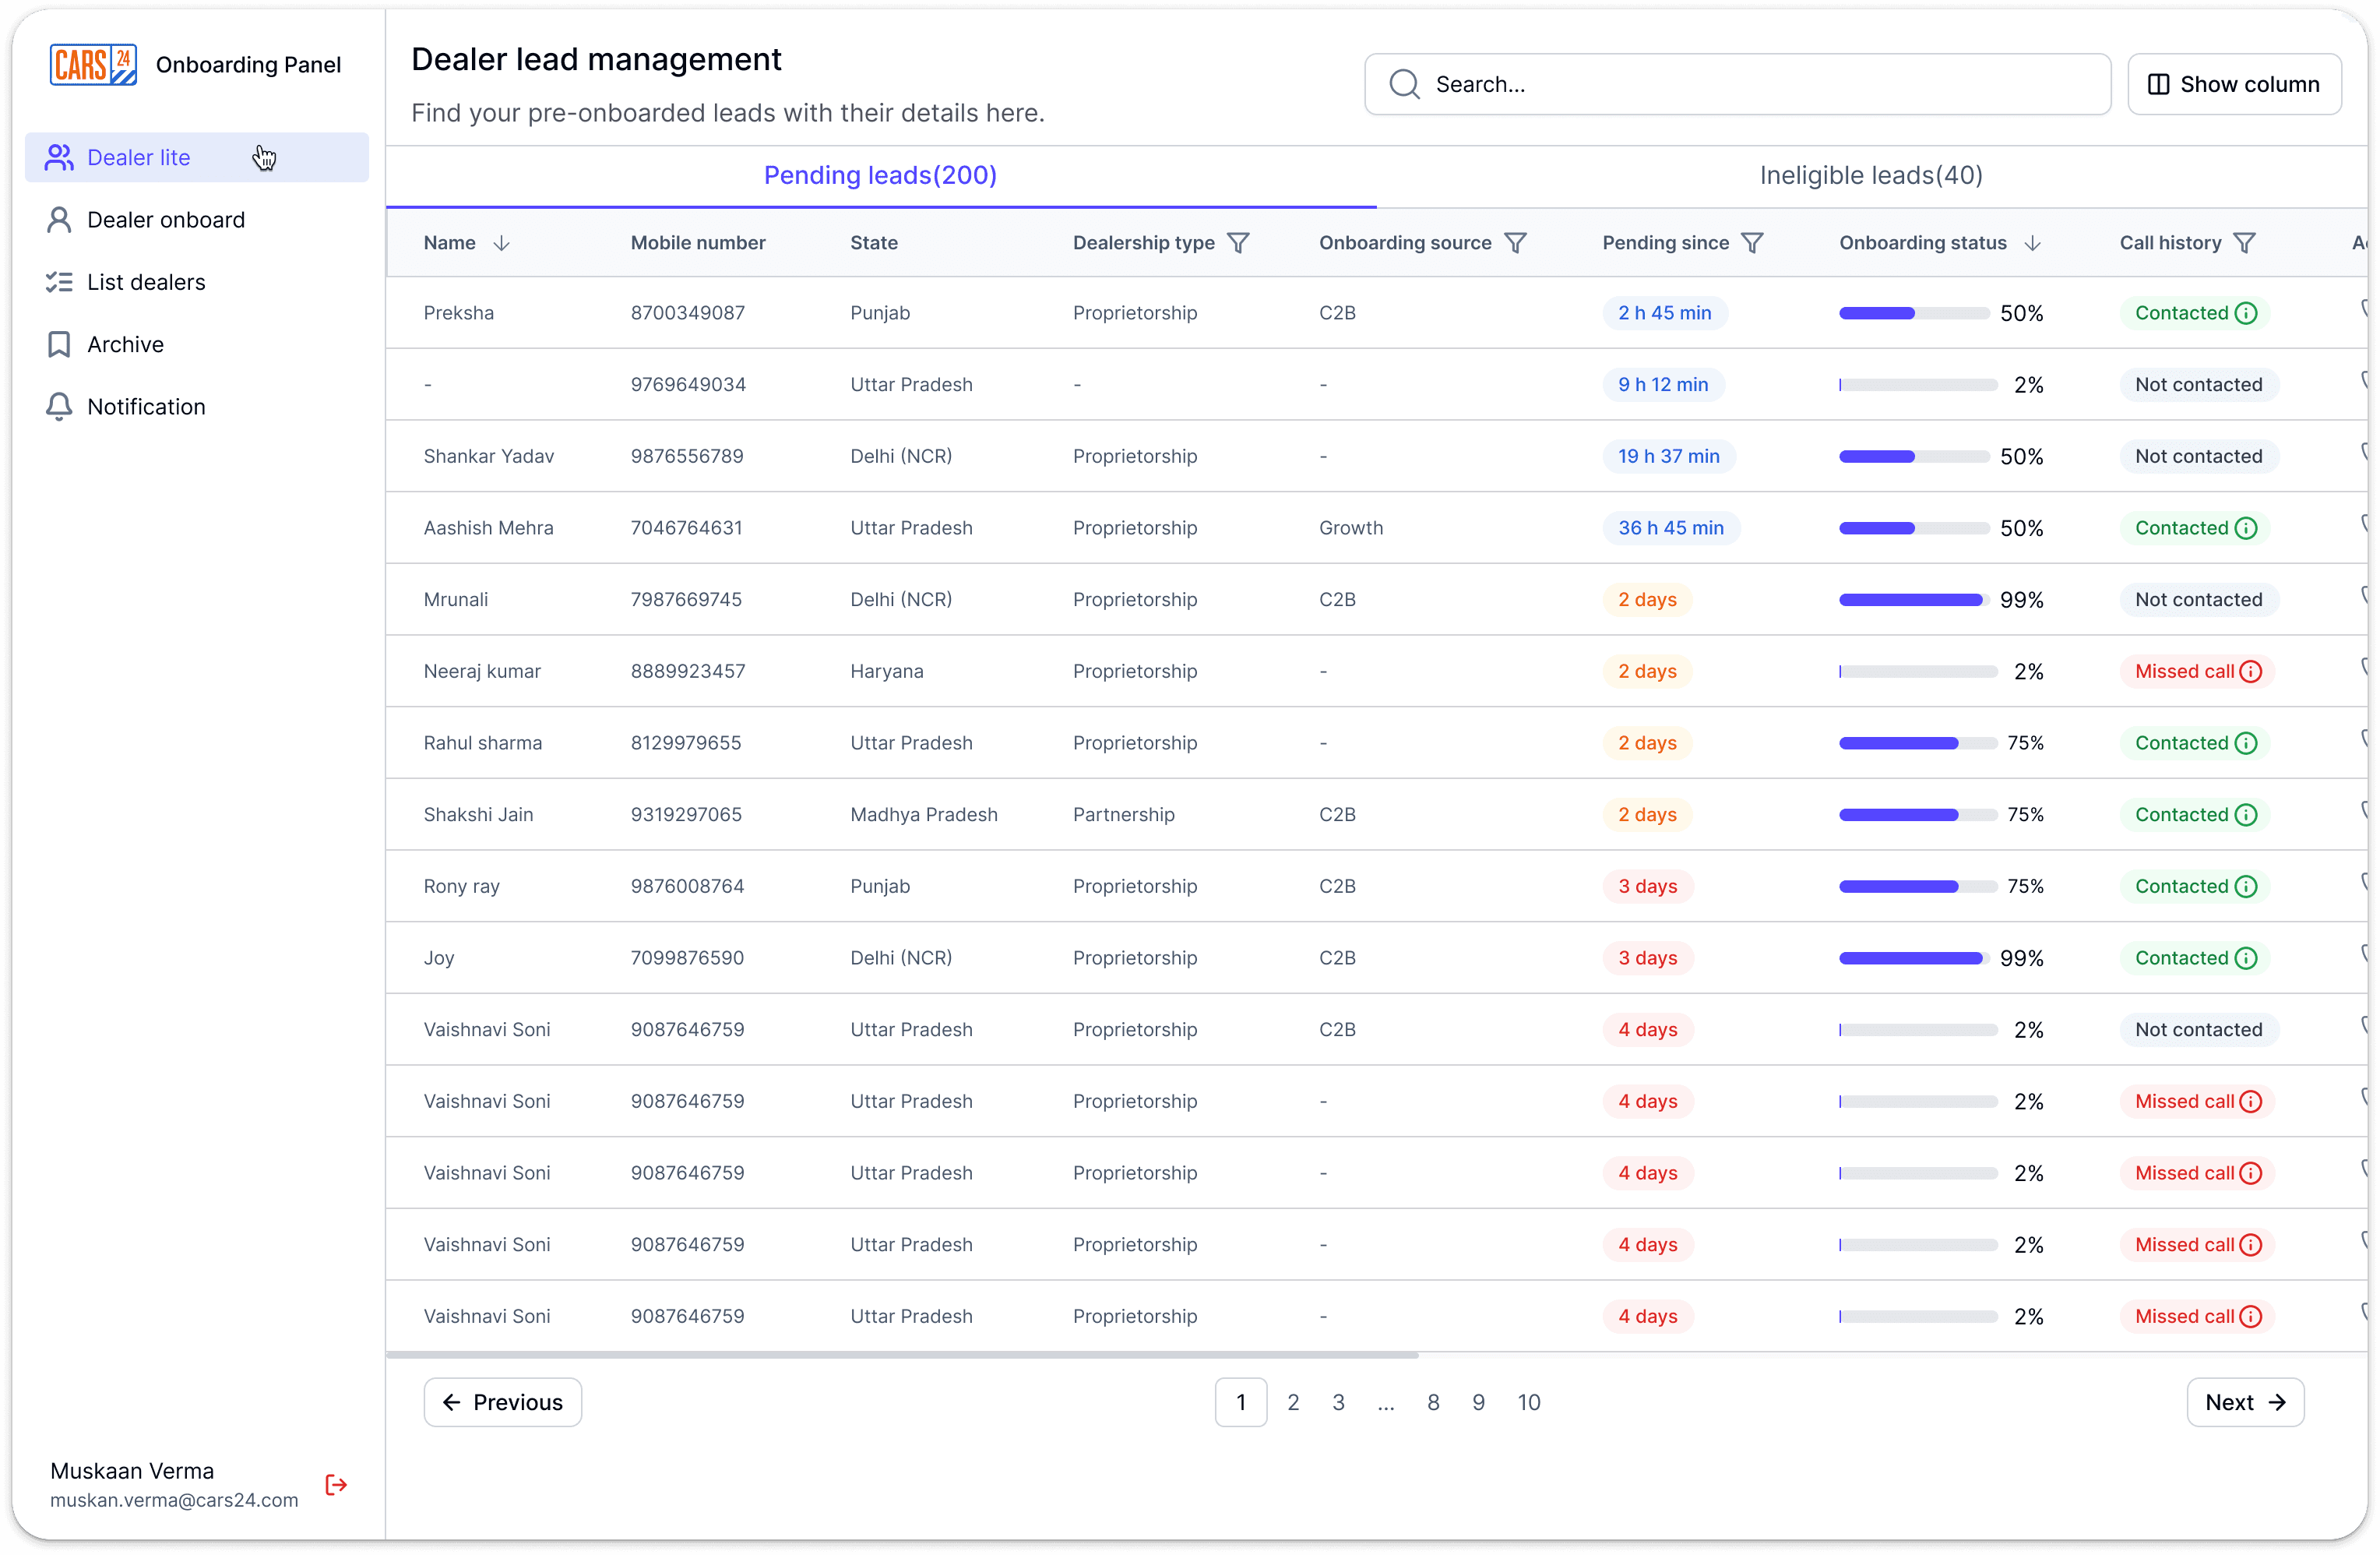Click the Archive bookmark icon
Screen dimensions: 2380x1555
coord(59,344)
